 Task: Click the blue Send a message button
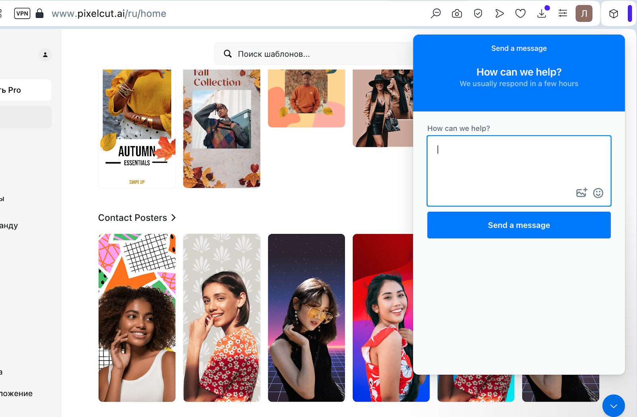(519, 225)
